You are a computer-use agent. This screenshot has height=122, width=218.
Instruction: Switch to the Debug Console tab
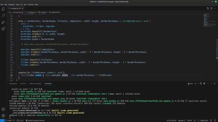pos(35,84)
